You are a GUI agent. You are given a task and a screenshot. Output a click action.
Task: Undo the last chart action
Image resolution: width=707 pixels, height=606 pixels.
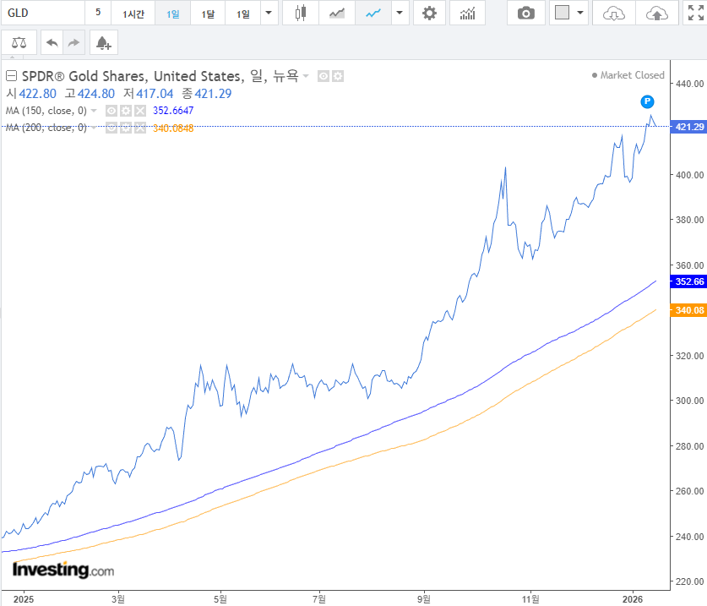click(52, 43)
